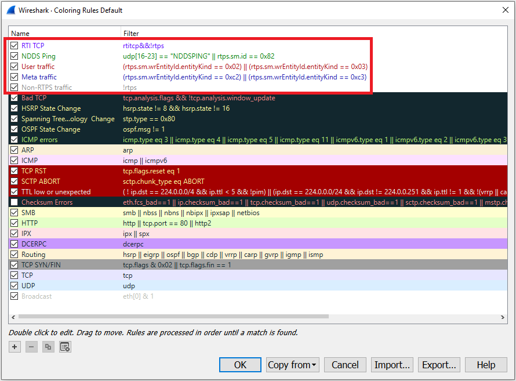Toggle the Meta traffic rule checkbox
Viewport: 516px width, 381px height.
click(x=14, y=77)
